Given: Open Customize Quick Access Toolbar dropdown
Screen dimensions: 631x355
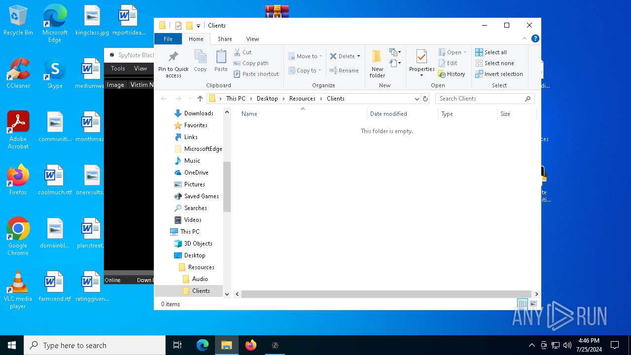Looking at the screenshot, I should 198,26.
